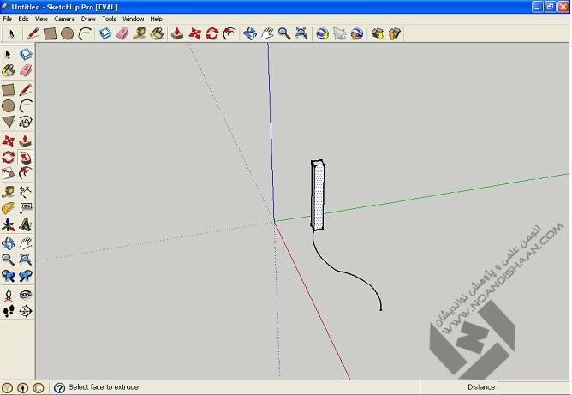Activate the Protractor tool

tap(8, 208)
